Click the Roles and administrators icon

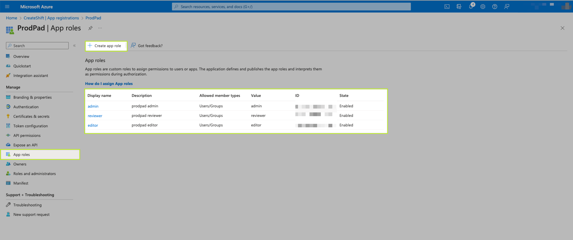[x=8, y=174]
